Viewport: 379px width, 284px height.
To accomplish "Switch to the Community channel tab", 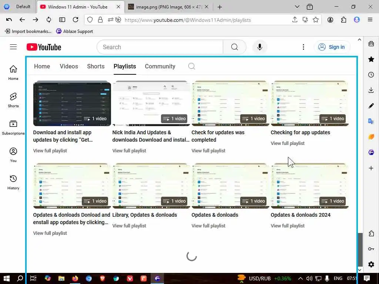I will click(x=160, y=67).
